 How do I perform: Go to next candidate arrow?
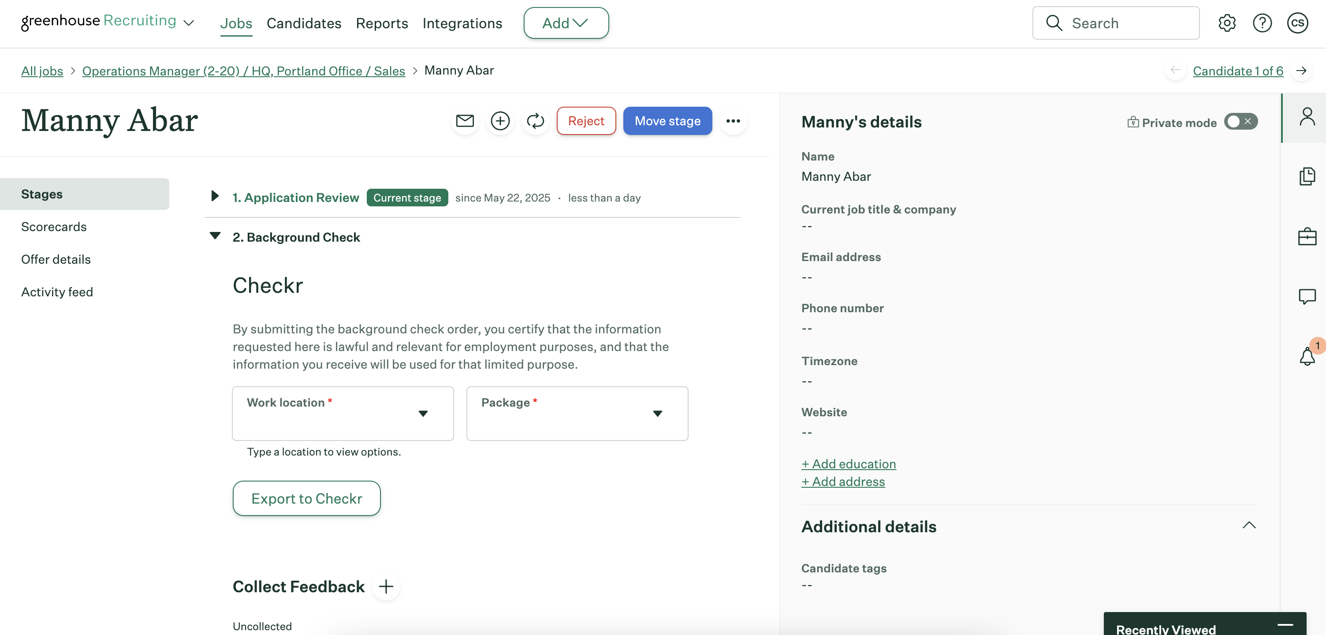1301,71
